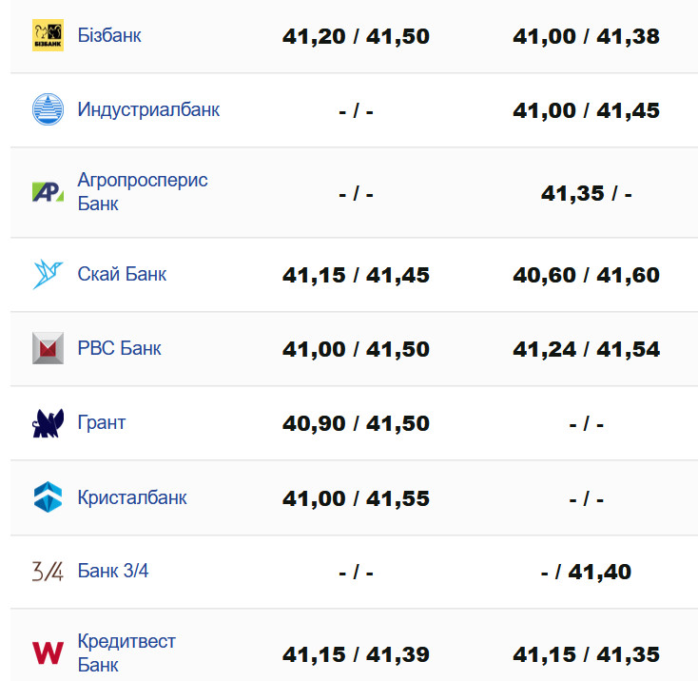Viewport: 698px width, 681px height.
Task: Click the РВС Банк envelope logo
Action: pyautogui.click(x=48, y=349)
